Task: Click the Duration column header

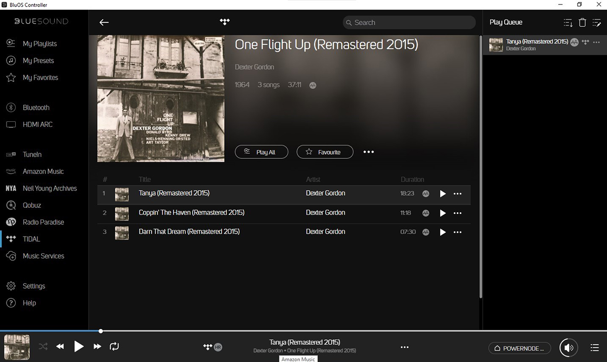Action: [x=412, y=179]
